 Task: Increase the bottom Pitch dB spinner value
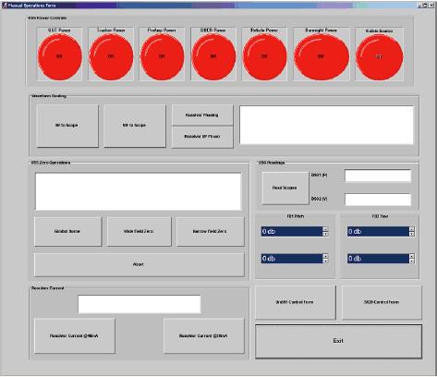click(325, 256)
